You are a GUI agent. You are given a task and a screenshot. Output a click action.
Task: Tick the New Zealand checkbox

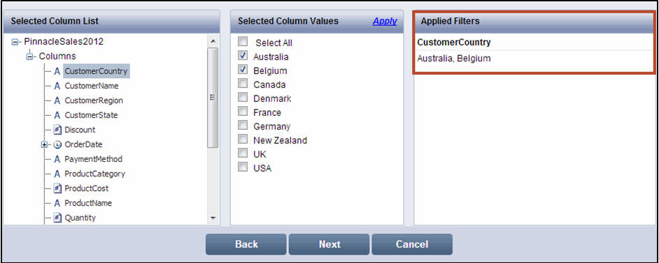coord(243,140)
